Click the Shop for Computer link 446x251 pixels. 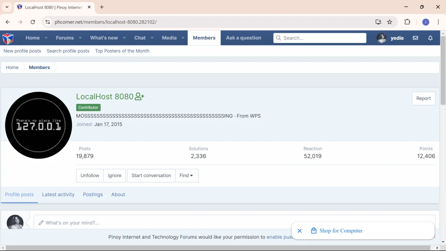(x=341, y=231)
